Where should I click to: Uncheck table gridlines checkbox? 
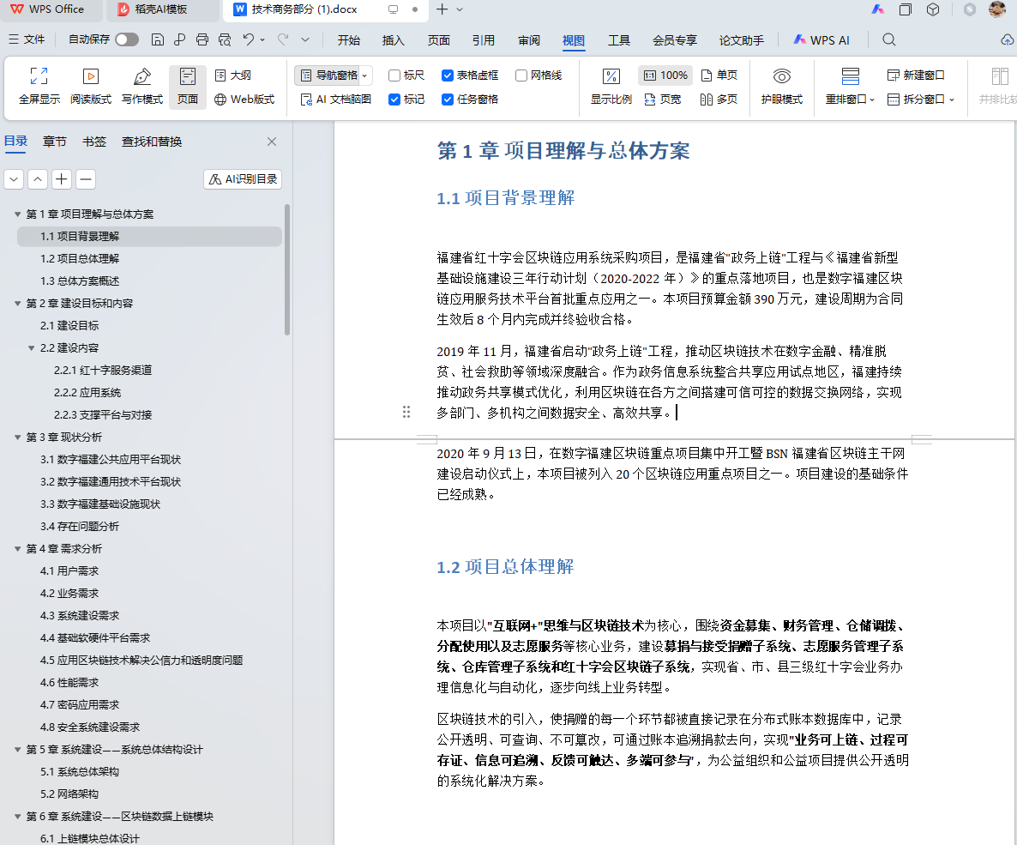pyautogui.click(x=447, y=75)
